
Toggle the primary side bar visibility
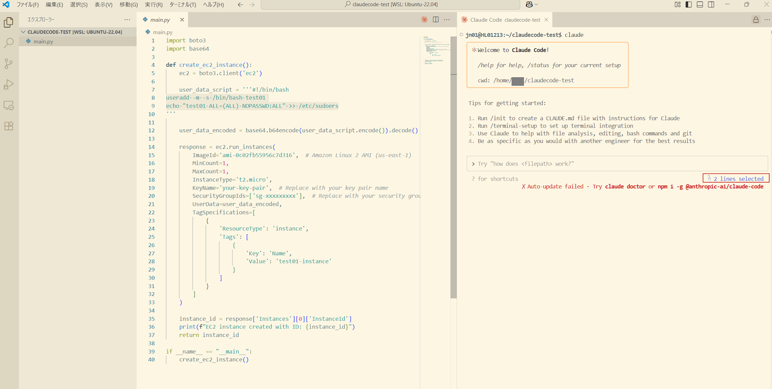689,5
